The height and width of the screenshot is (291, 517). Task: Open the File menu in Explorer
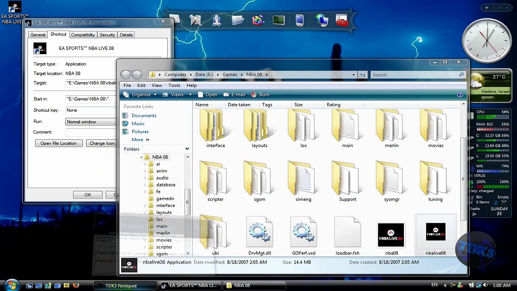coord(127,85)
